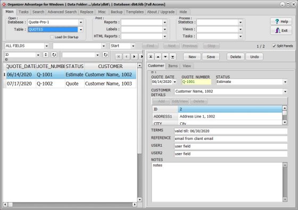Screen dimensions: 298x210
Task: Click Edit/View in customer details
Action: click(x=180, y=101)
